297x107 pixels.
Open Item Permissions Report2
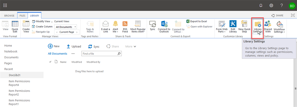(19, 93)
